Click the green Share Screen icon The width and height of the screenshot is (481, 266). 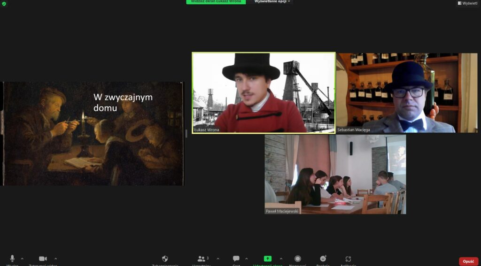click(267, 258)
